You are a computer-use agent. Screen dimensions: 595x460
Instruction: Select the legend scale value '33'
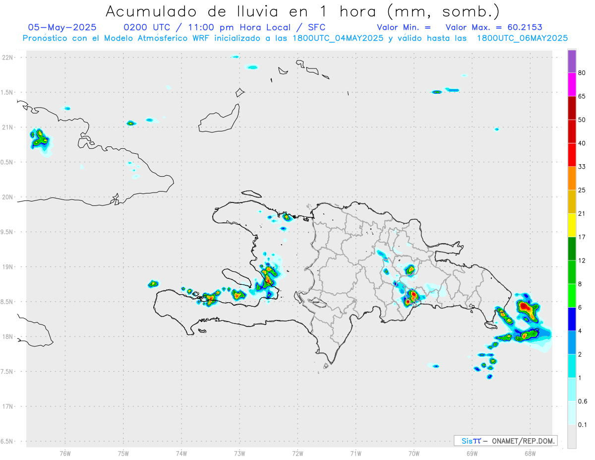coord(582,167)
